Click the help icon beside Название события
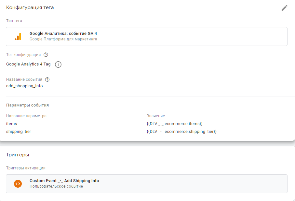Image resolution: width=295 pixels, height=201 pixels. [x=47, y=79]
